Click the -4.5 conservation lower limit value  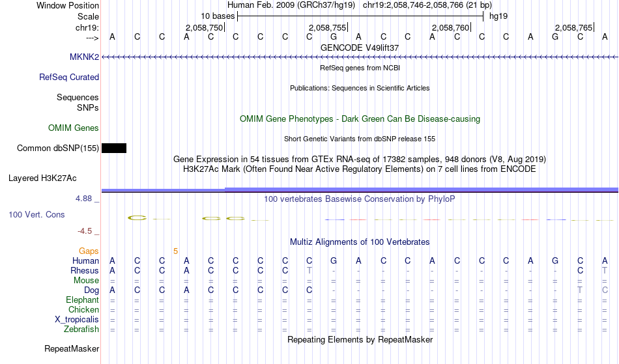pos(85,231)
